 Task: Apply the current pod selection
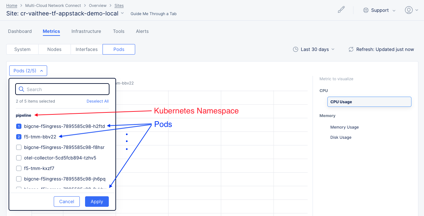pyautogui.click(x=97, y=201)
